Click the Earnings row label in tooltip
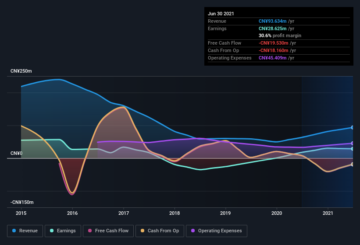The width and height of the screenshot is (360, 245). [x=217, y=28]
